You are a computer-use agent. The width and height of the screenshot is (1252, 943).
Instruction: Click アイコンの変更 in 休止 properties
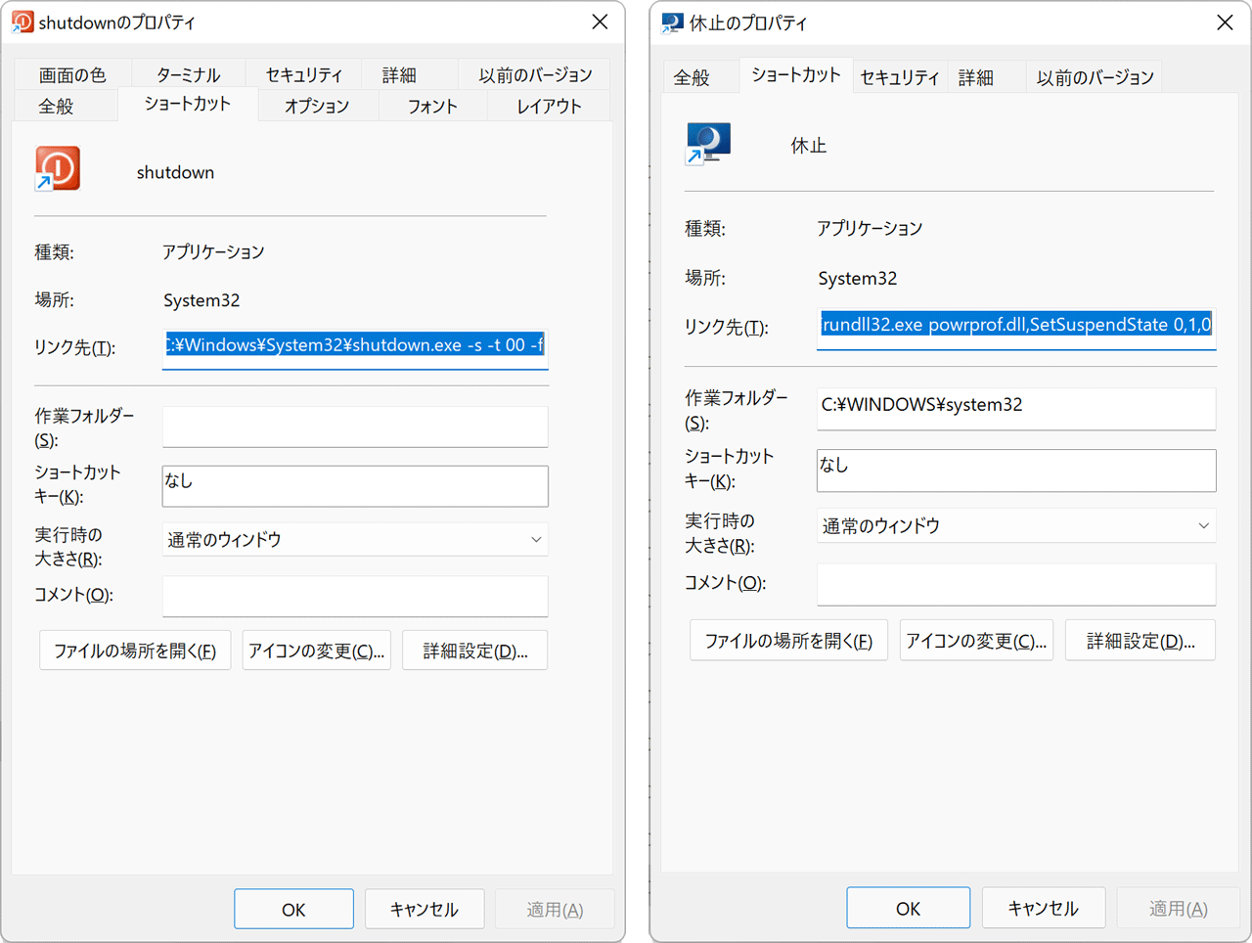point(976,641)
